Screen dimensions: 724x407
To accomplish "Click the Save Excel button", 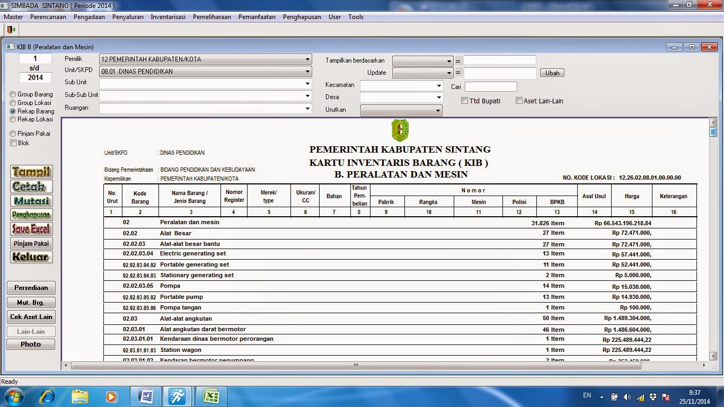I will click(31, 229).
